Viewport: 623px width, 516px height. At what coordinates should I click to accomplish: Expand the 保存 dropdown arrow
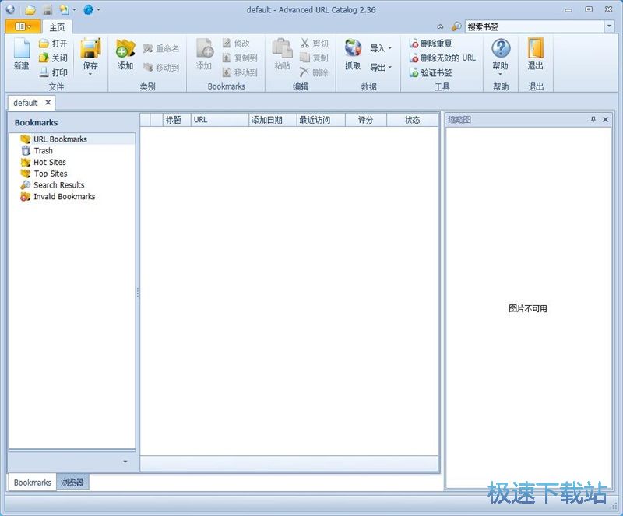[90, 74]
